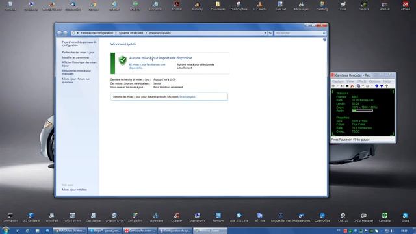Click the explorer Back navigation button
Viewport: 416px width, 234px height.
click(59, 33)
